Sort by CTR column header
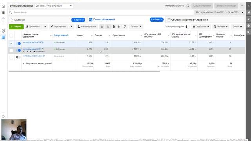 pyautogui.click(x=205, y=35)
